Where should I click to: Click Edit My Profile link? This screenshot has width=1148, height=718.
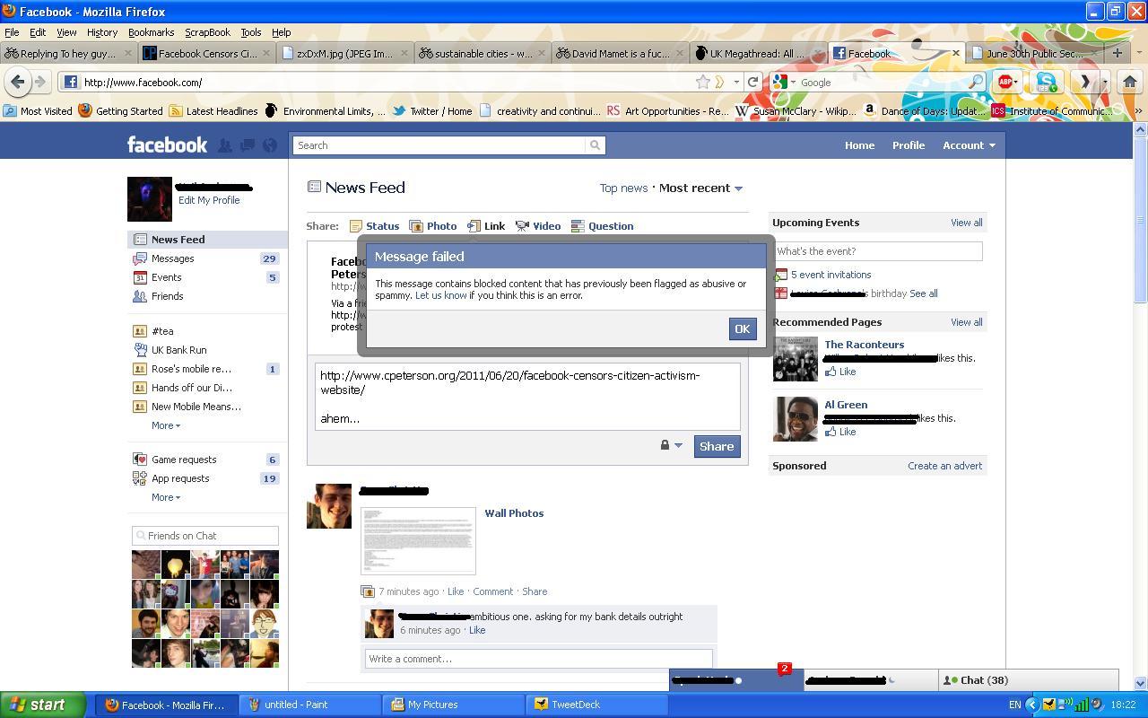pos(209,200)
